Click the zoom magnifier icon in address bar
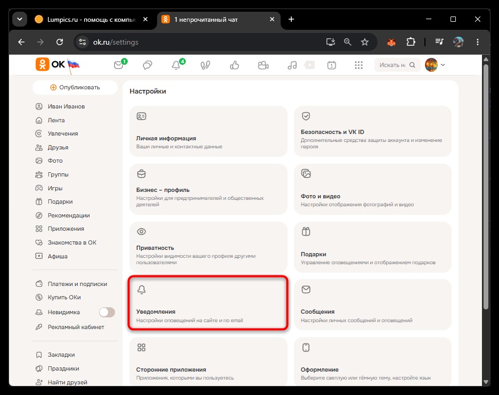The image size is (499, 395). [x=348, y=42]
